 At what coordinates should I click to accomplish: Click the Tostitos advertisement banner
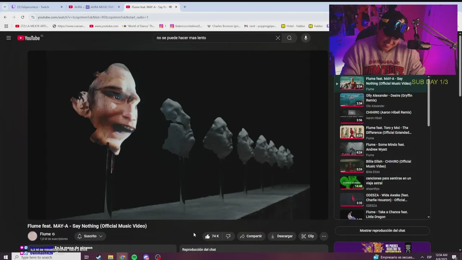pyautogui.click(x=382, y=247)
